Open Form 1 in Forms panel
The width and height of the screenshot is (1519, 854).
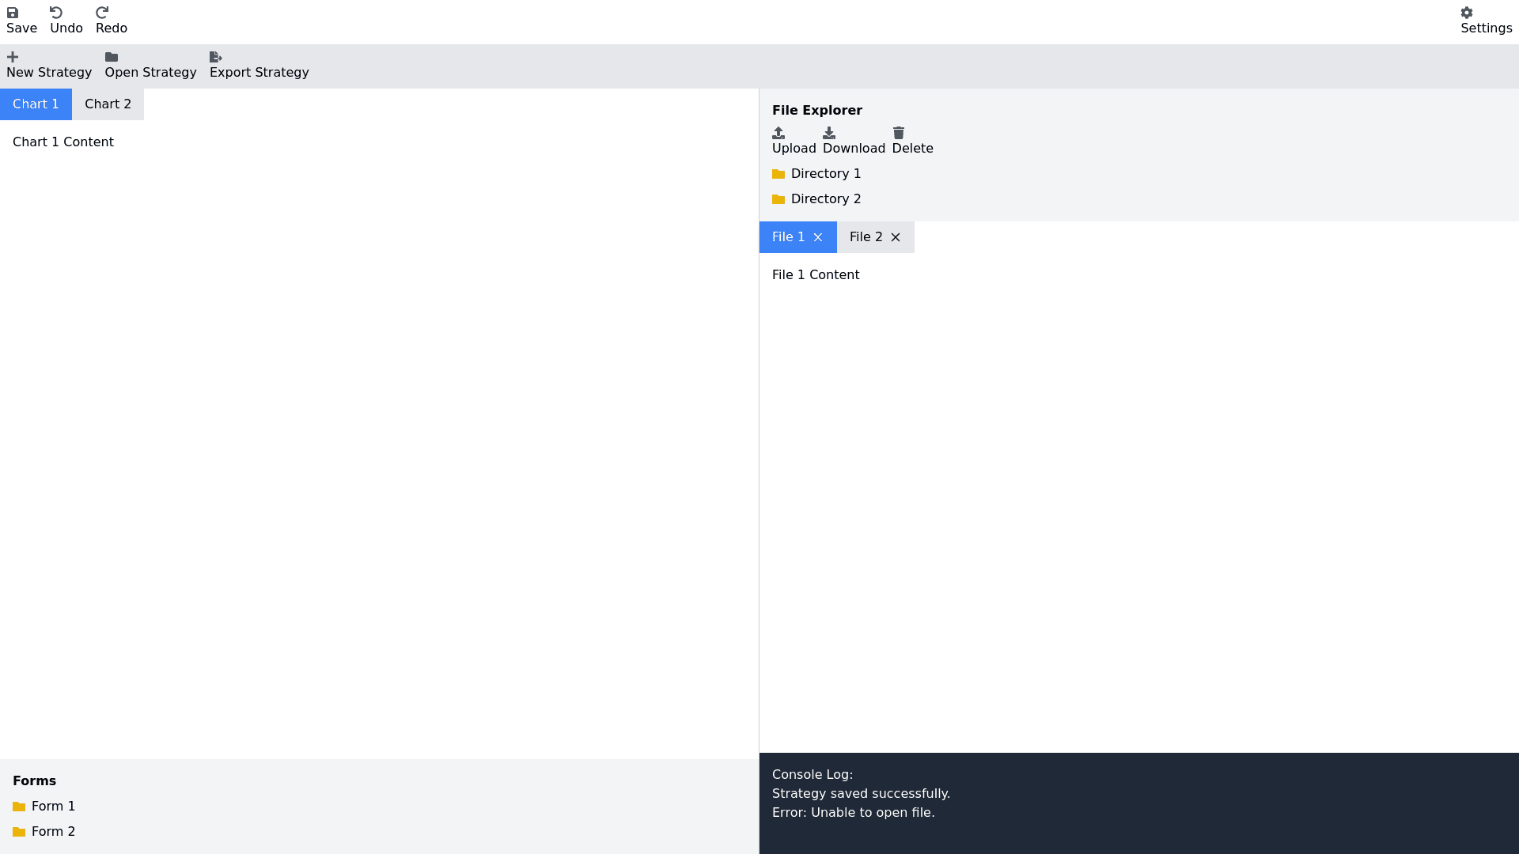point(53,807)
